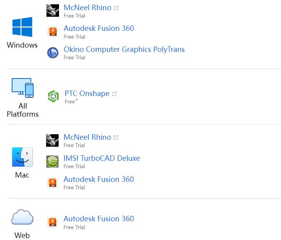This screenshot has height=240, width=281.
Task: Click the All Platforms devices icon
Action: tap(23, 88)
